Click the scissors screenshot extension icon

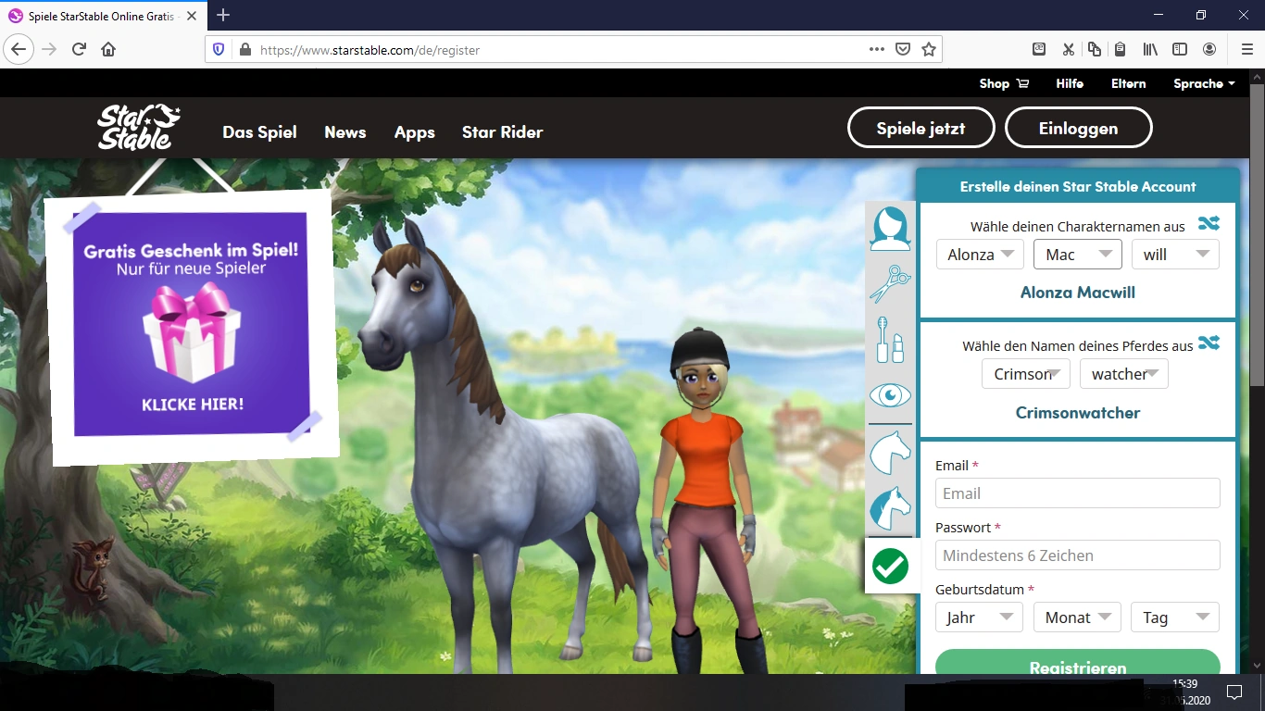point(1068,49)
